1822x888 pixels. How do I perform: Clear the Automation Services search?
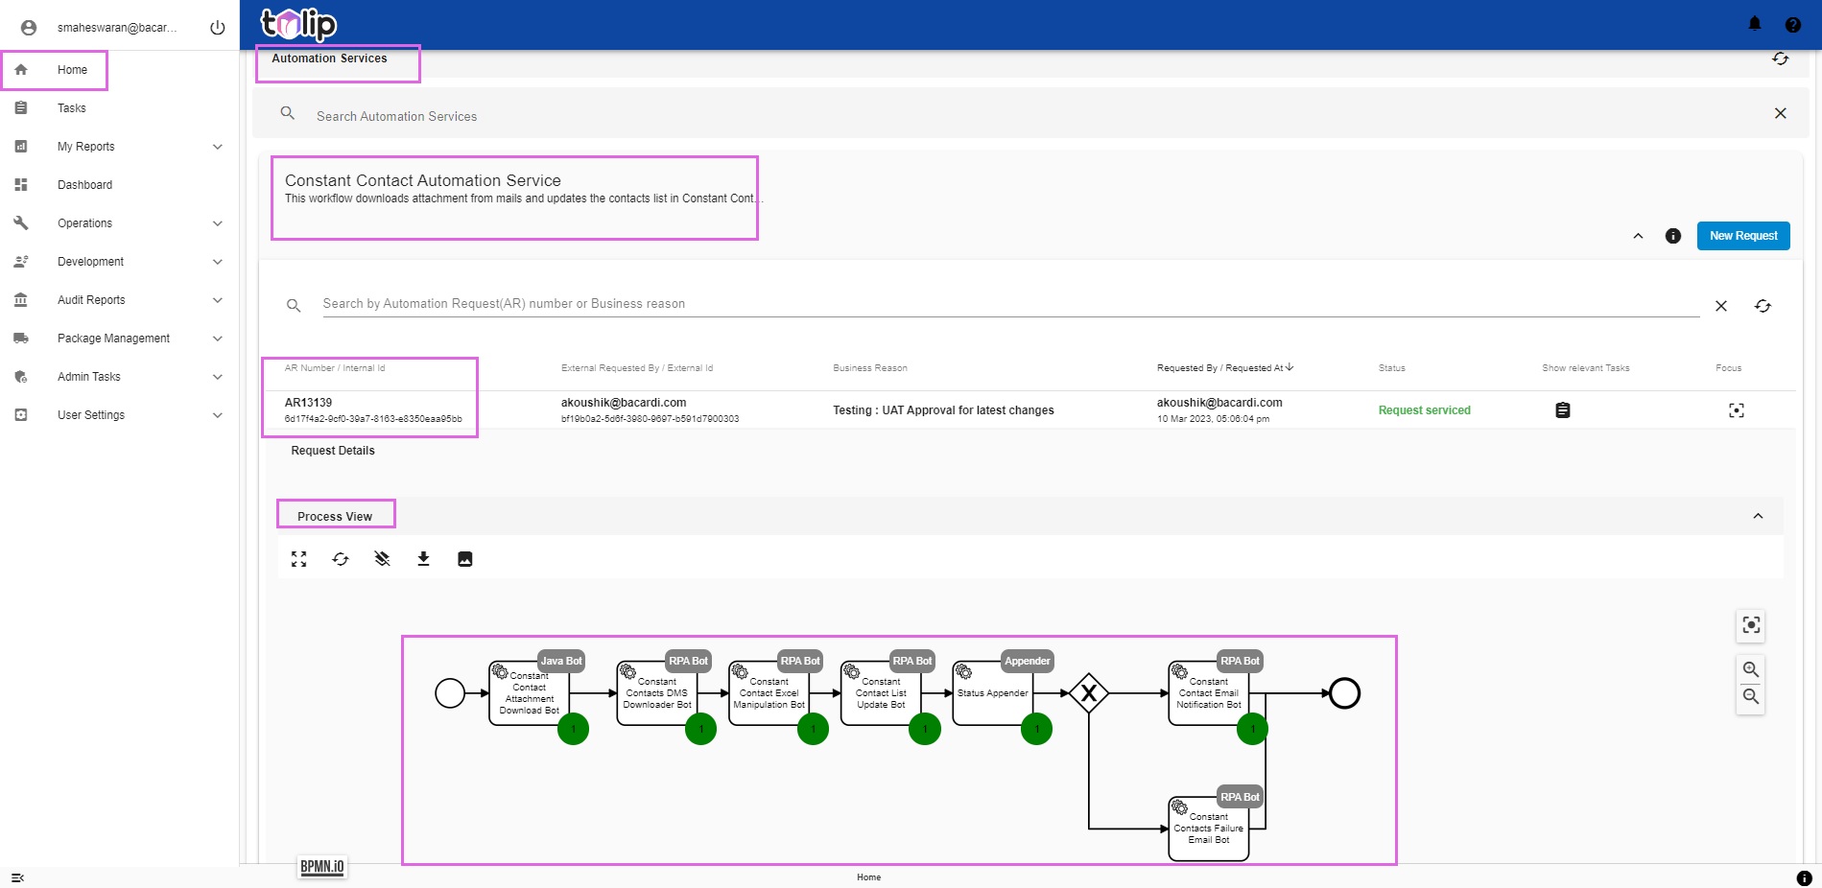pos(1781,113)
